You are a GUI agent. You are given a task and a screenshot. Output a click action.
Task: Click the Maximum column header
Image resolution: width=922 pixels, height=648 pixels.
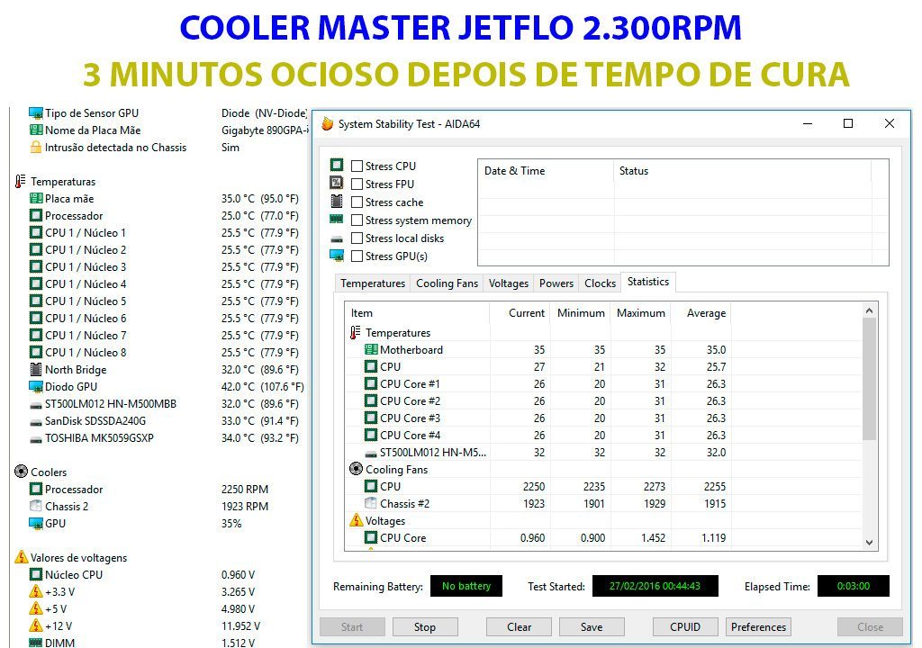pos(640,313)
